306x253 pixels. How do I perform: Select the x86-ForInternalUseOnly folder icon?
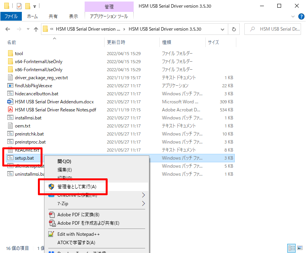click(10, 69)
